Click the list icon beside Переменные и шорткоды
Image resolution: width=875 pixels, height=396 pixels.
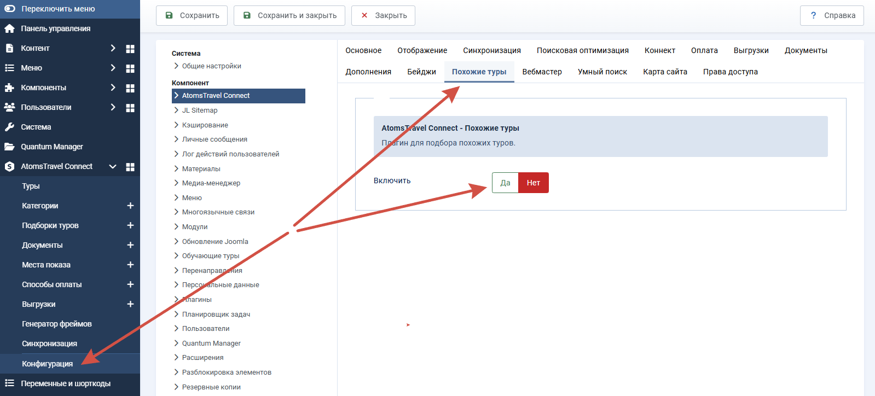(x=9, y=383)
